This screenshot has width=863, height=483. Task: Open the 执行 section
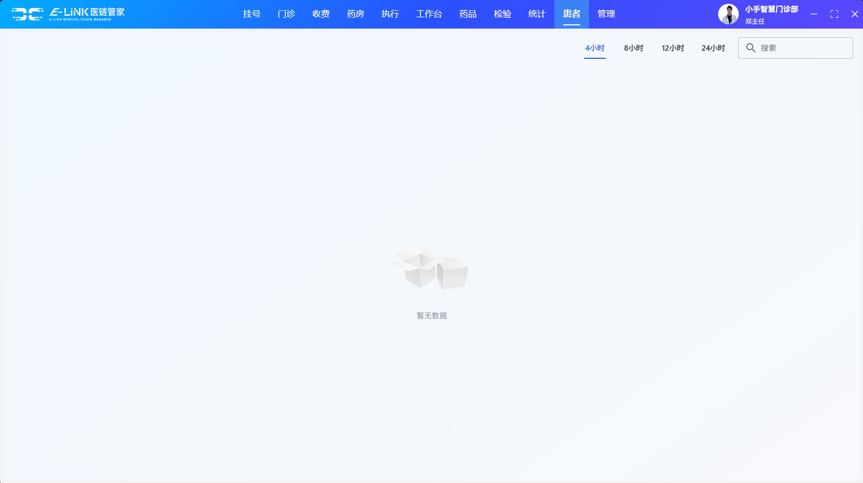click(390, 14)
